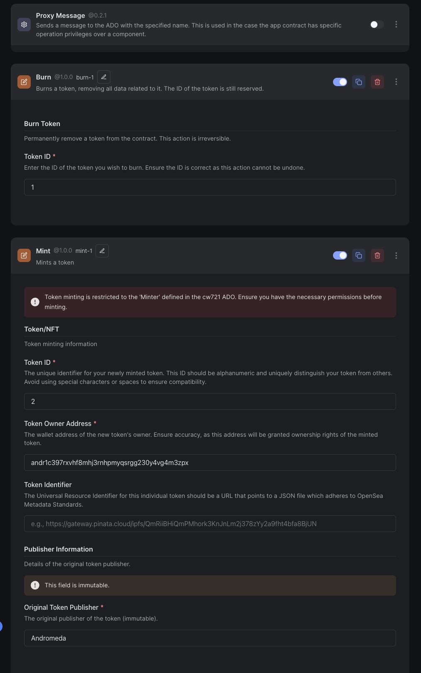
Task: Rename mint-1 using the pencil icon
Action: (x=102, y=251)
